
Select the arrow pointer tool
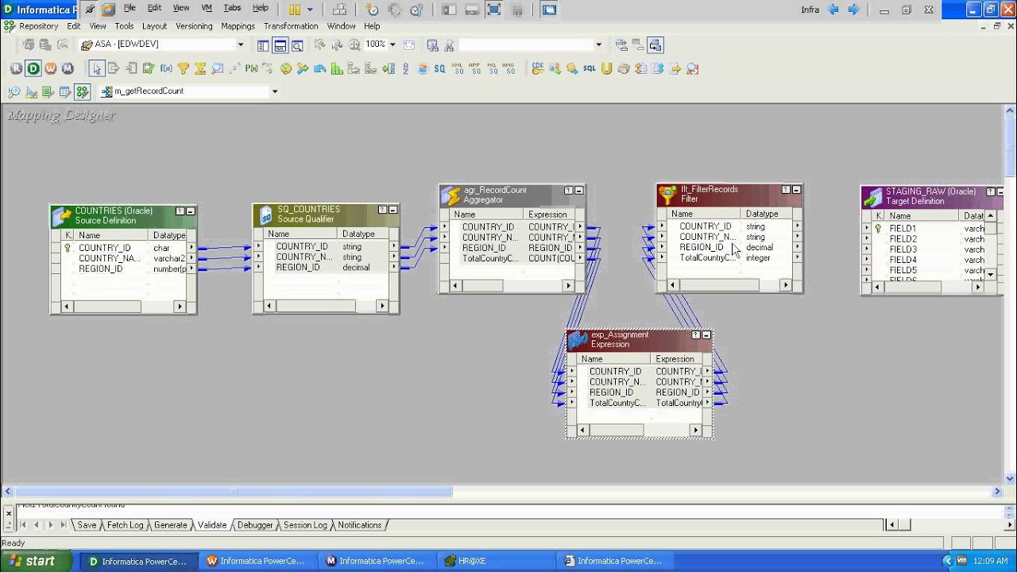point(97,69)
